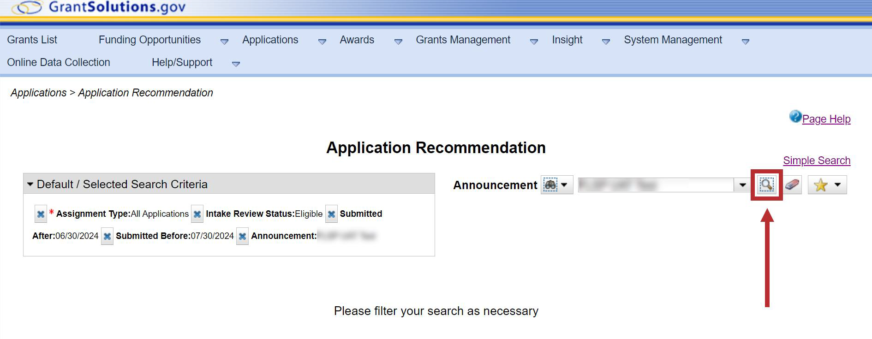The width and height of the screenshot is (872, 339).
Task: Click the Announcement search input field
Action: click(x=655, y=185)
